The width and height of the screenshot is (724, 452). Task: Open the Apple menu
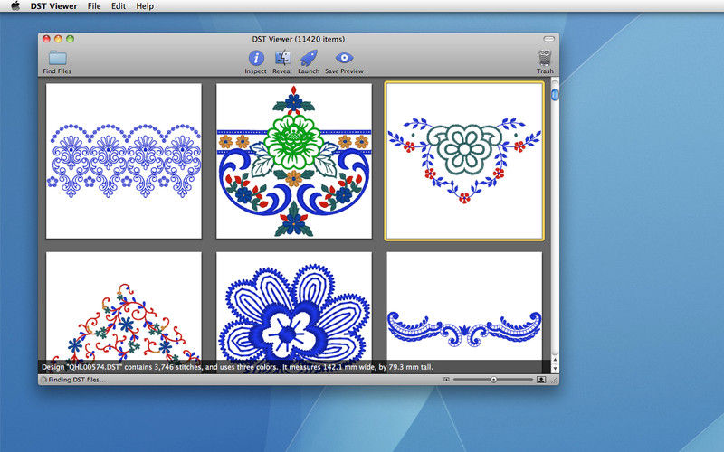15,6
